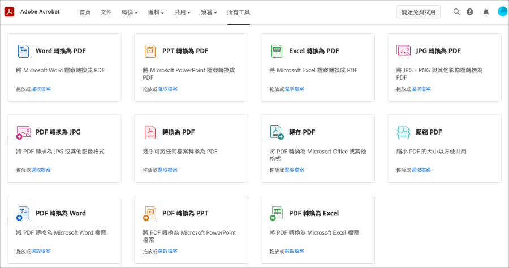Click 選取檔案 link under 壓縮 PDF

click(x=421, y=170)
